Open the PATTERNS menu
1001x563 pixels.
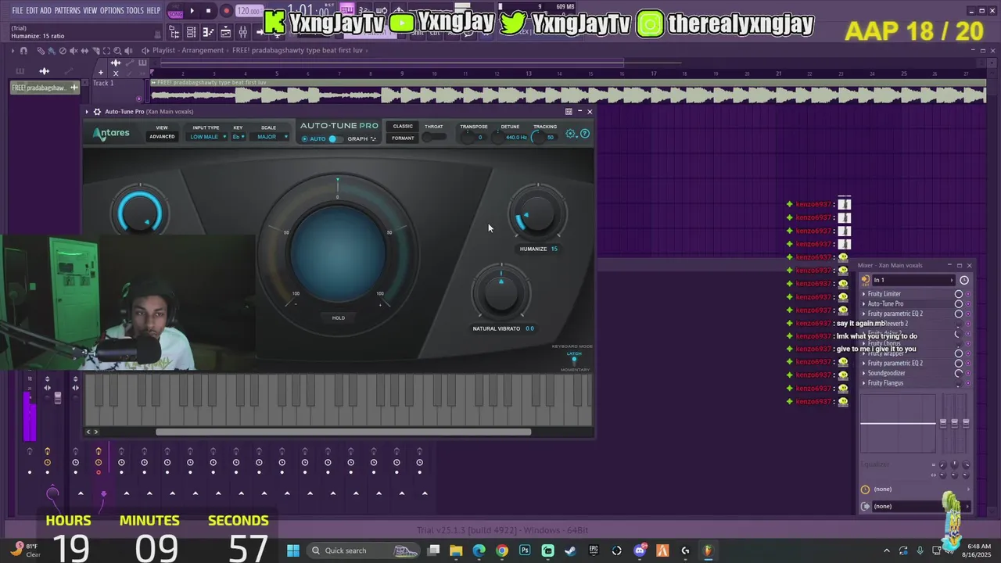tap(67, 10)
